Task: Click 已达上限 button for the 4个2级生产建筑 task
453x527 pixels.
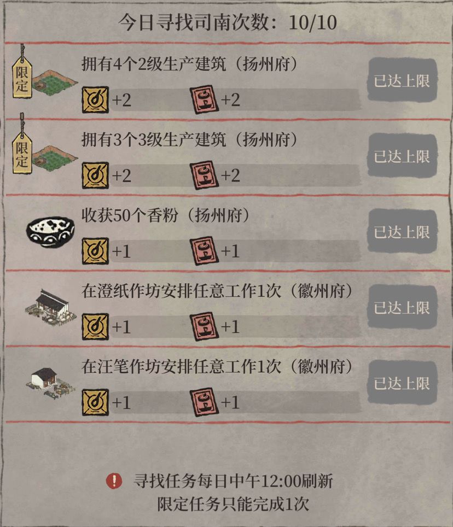Action: (402, 80)
